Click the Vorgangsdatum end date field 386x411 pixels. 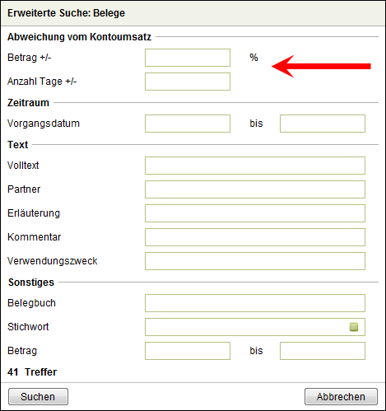tap(323, 124)
